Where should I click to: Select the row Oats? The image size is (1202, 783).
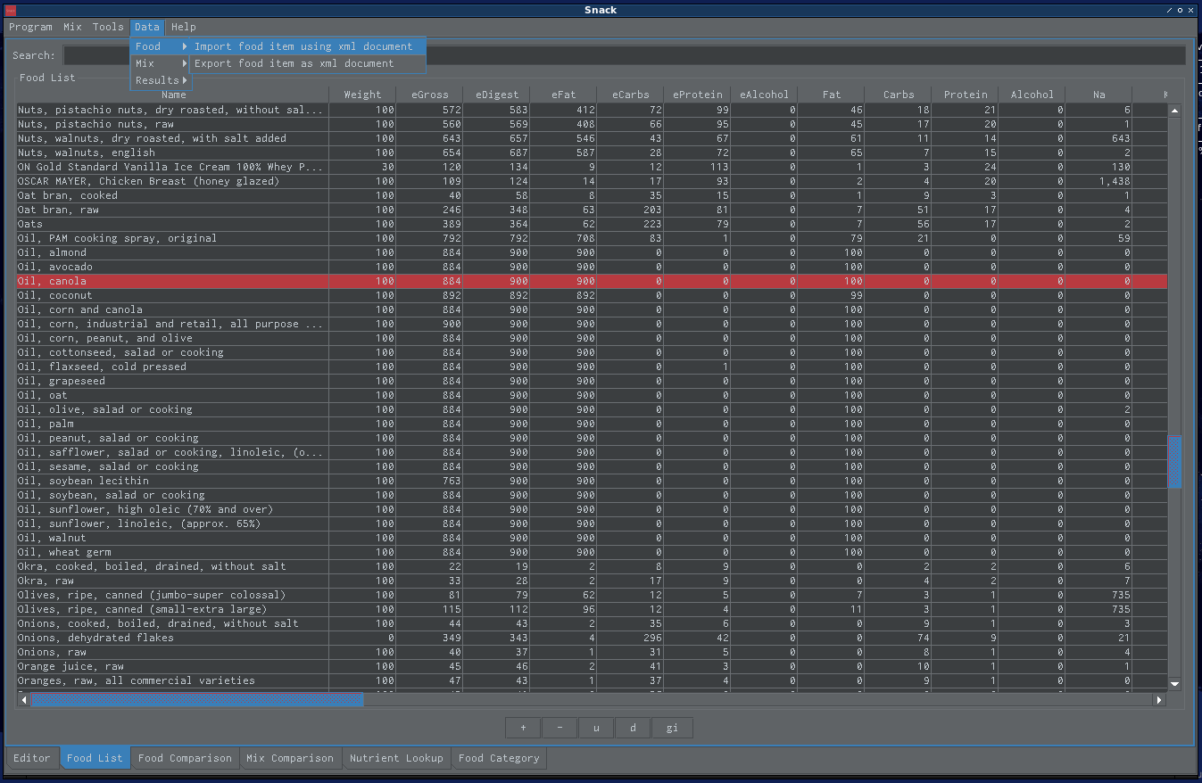click(593, 224)
